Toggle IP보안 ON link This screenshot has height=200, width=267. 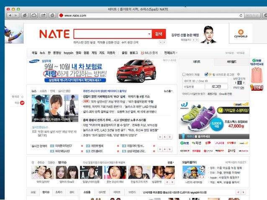[x=242, y=88]
